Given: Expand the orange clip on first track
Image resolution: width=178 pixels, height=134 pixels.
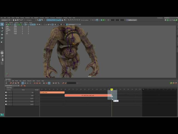Looking at the screenshot, I should pyautogui.click(x=41, y=92).
